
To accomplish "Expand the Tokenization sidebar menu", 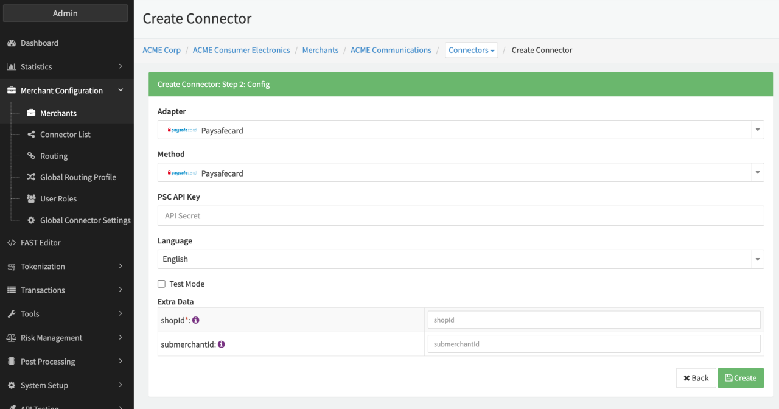I will tap(66, 267).
